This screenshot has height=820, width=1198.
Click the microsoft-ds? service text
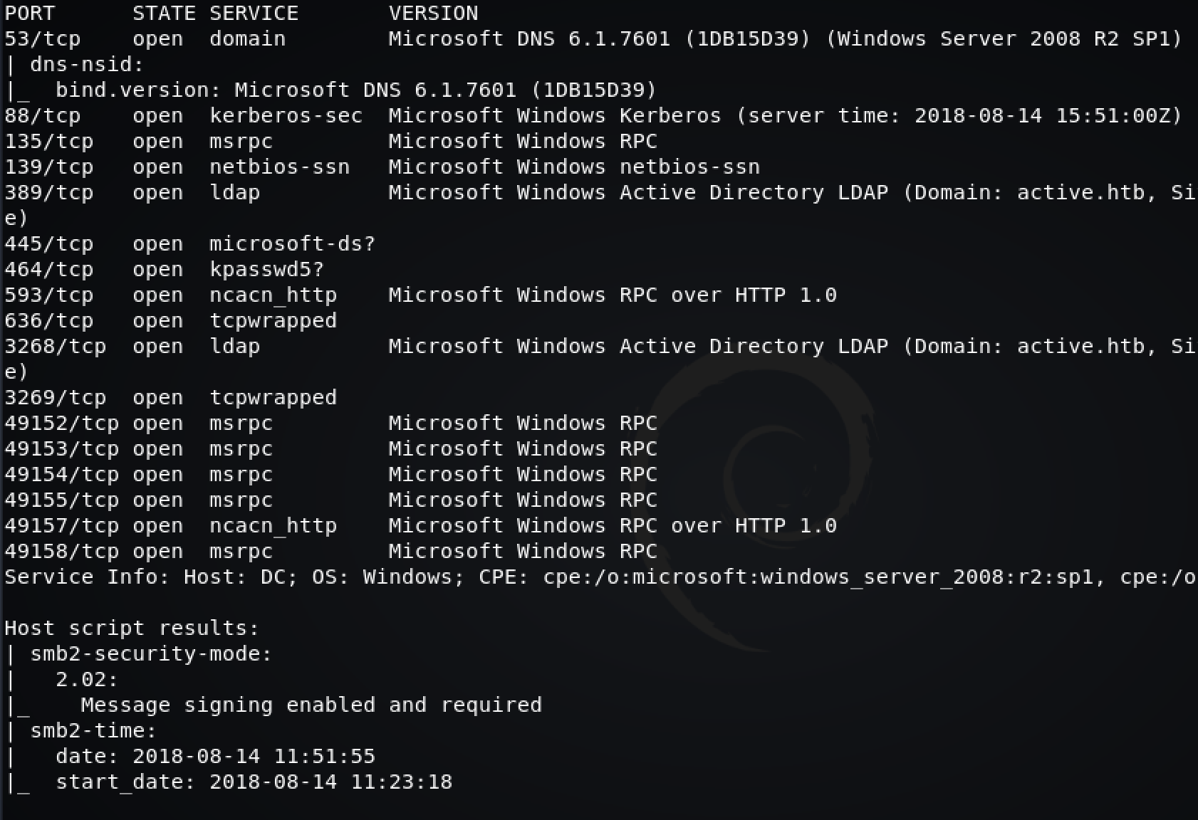click(x=292, y=244)
